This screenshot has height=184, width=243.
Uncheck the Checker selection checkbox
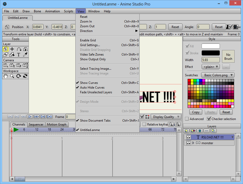(209, 119)
